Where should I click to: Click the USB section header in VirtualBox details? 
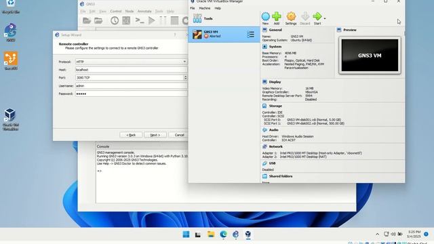click(272, 163)
